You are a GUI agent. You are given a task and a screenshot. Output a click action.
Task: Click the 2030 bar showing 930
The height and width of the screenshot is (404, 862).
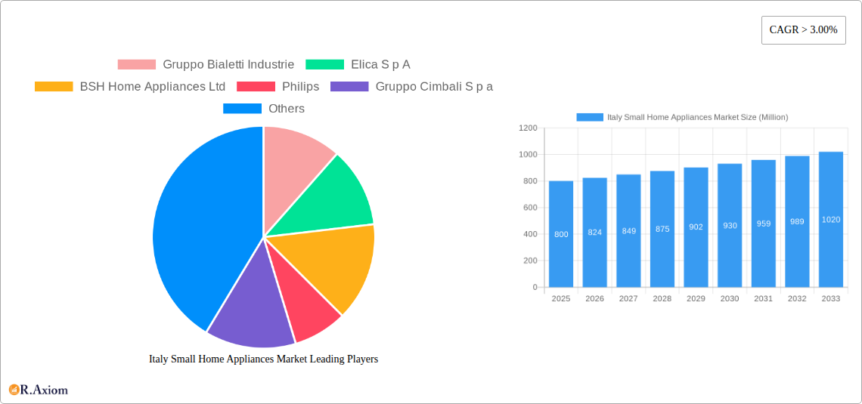pyautogui.click(x=730, y=226)
